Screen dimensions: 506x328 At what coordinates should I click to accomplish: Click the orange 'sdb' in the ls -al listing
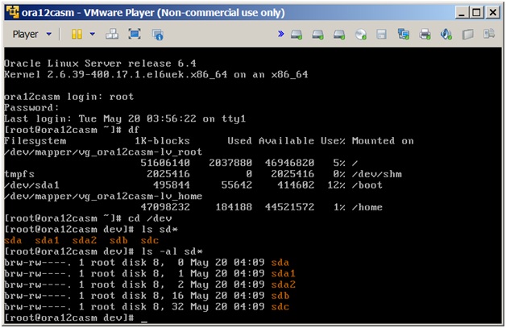[280, 296]
